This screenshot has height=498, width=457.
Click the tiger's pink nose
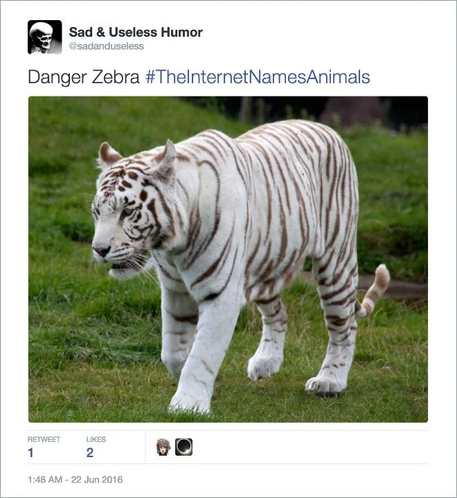click(x=101, y=250)
